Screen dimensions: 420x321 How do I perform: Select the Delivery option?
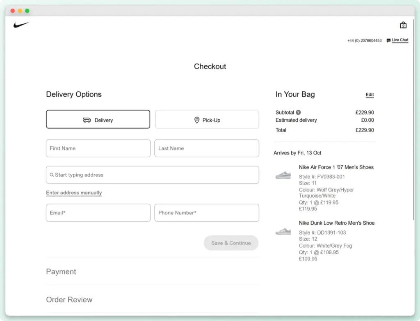98,119
